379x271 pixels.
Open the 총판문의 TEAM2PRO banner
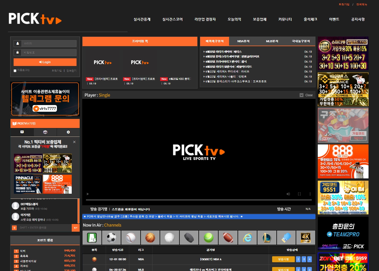[343, 233]
